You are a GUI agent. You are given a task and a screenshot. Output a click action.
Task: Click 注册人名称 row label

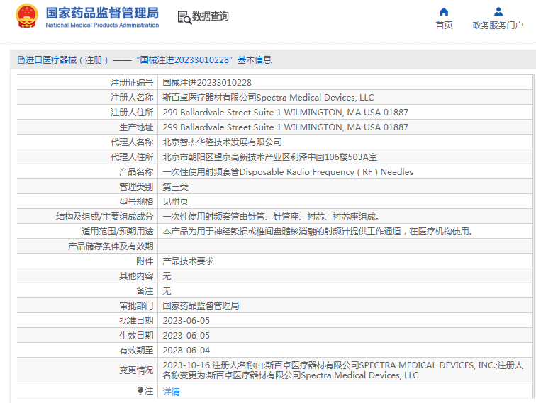click(x=132, y=98)
